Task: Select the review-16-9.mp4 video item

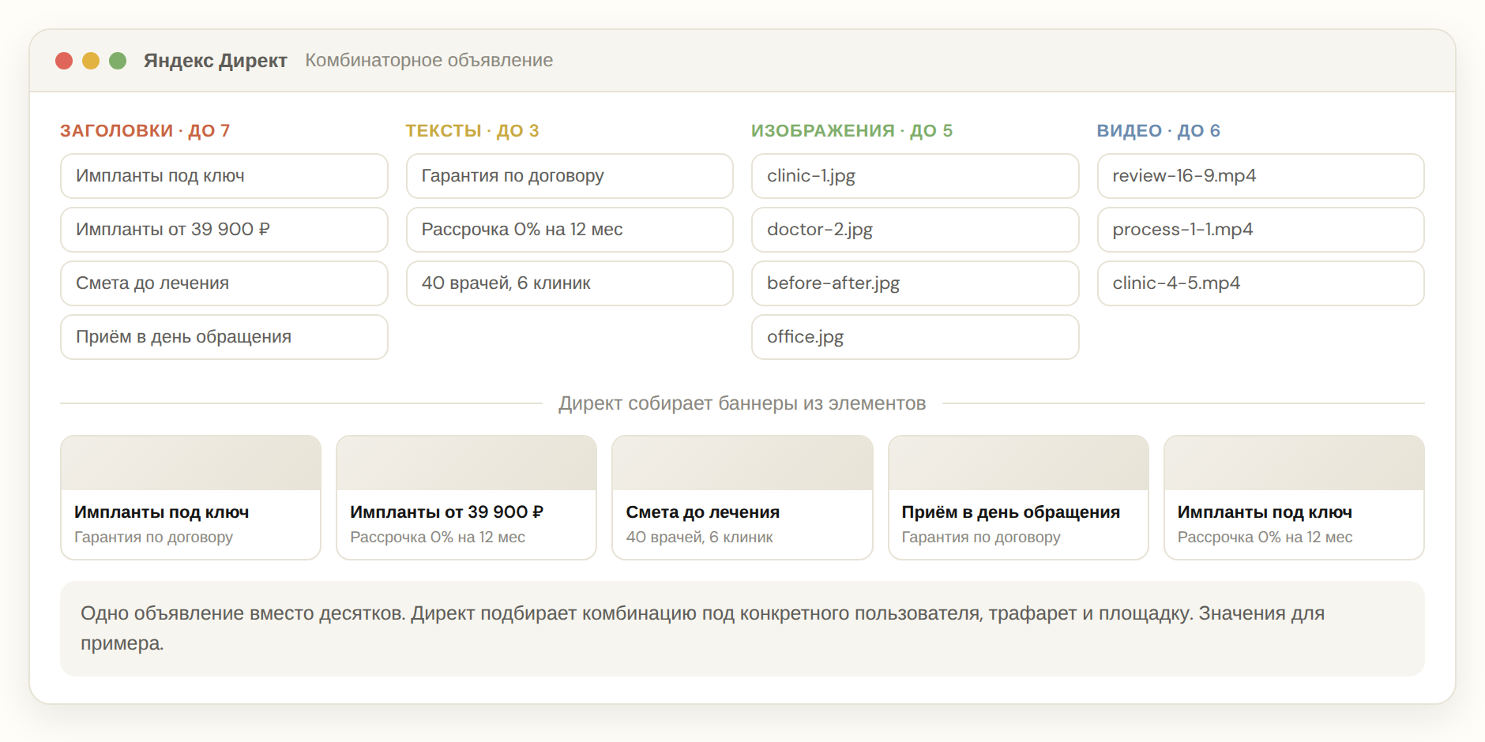Action: (1261, 176)
